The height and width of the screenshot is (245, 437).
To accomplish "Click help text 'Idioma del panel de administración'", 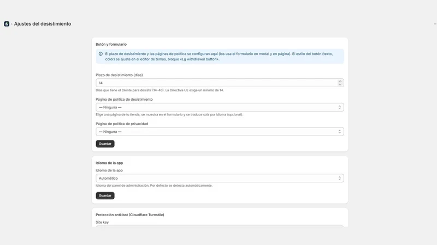I will point(154,186).
